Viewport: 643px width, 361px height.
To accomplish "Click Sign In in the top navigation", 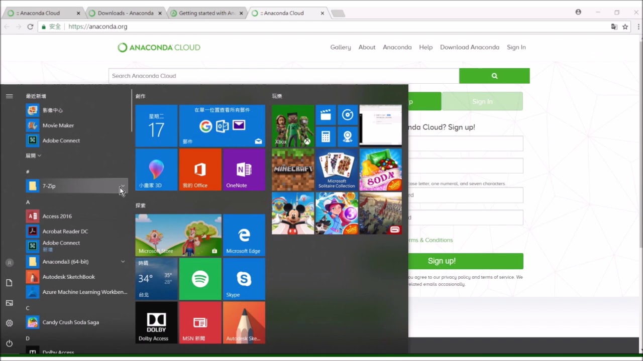I will [x=516, y=47].
